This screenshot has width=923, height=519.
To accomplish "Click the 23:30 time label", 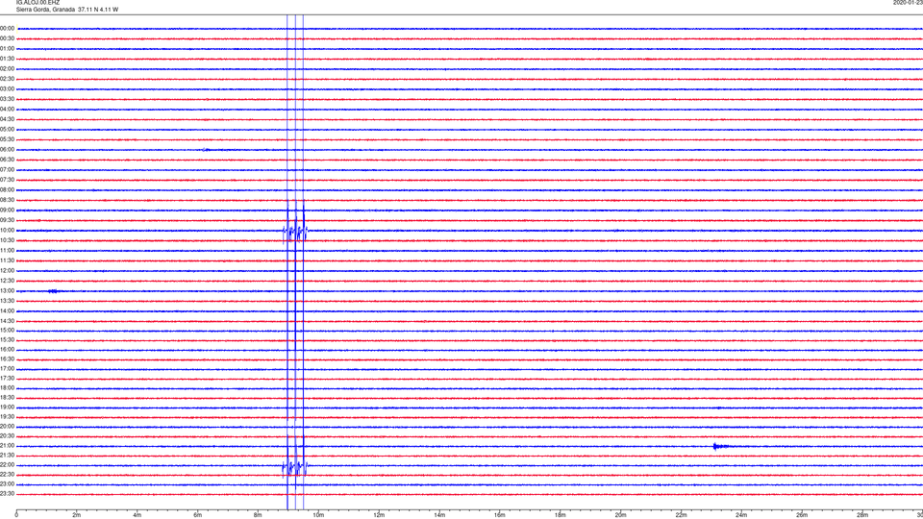I will tap(7, 494).
